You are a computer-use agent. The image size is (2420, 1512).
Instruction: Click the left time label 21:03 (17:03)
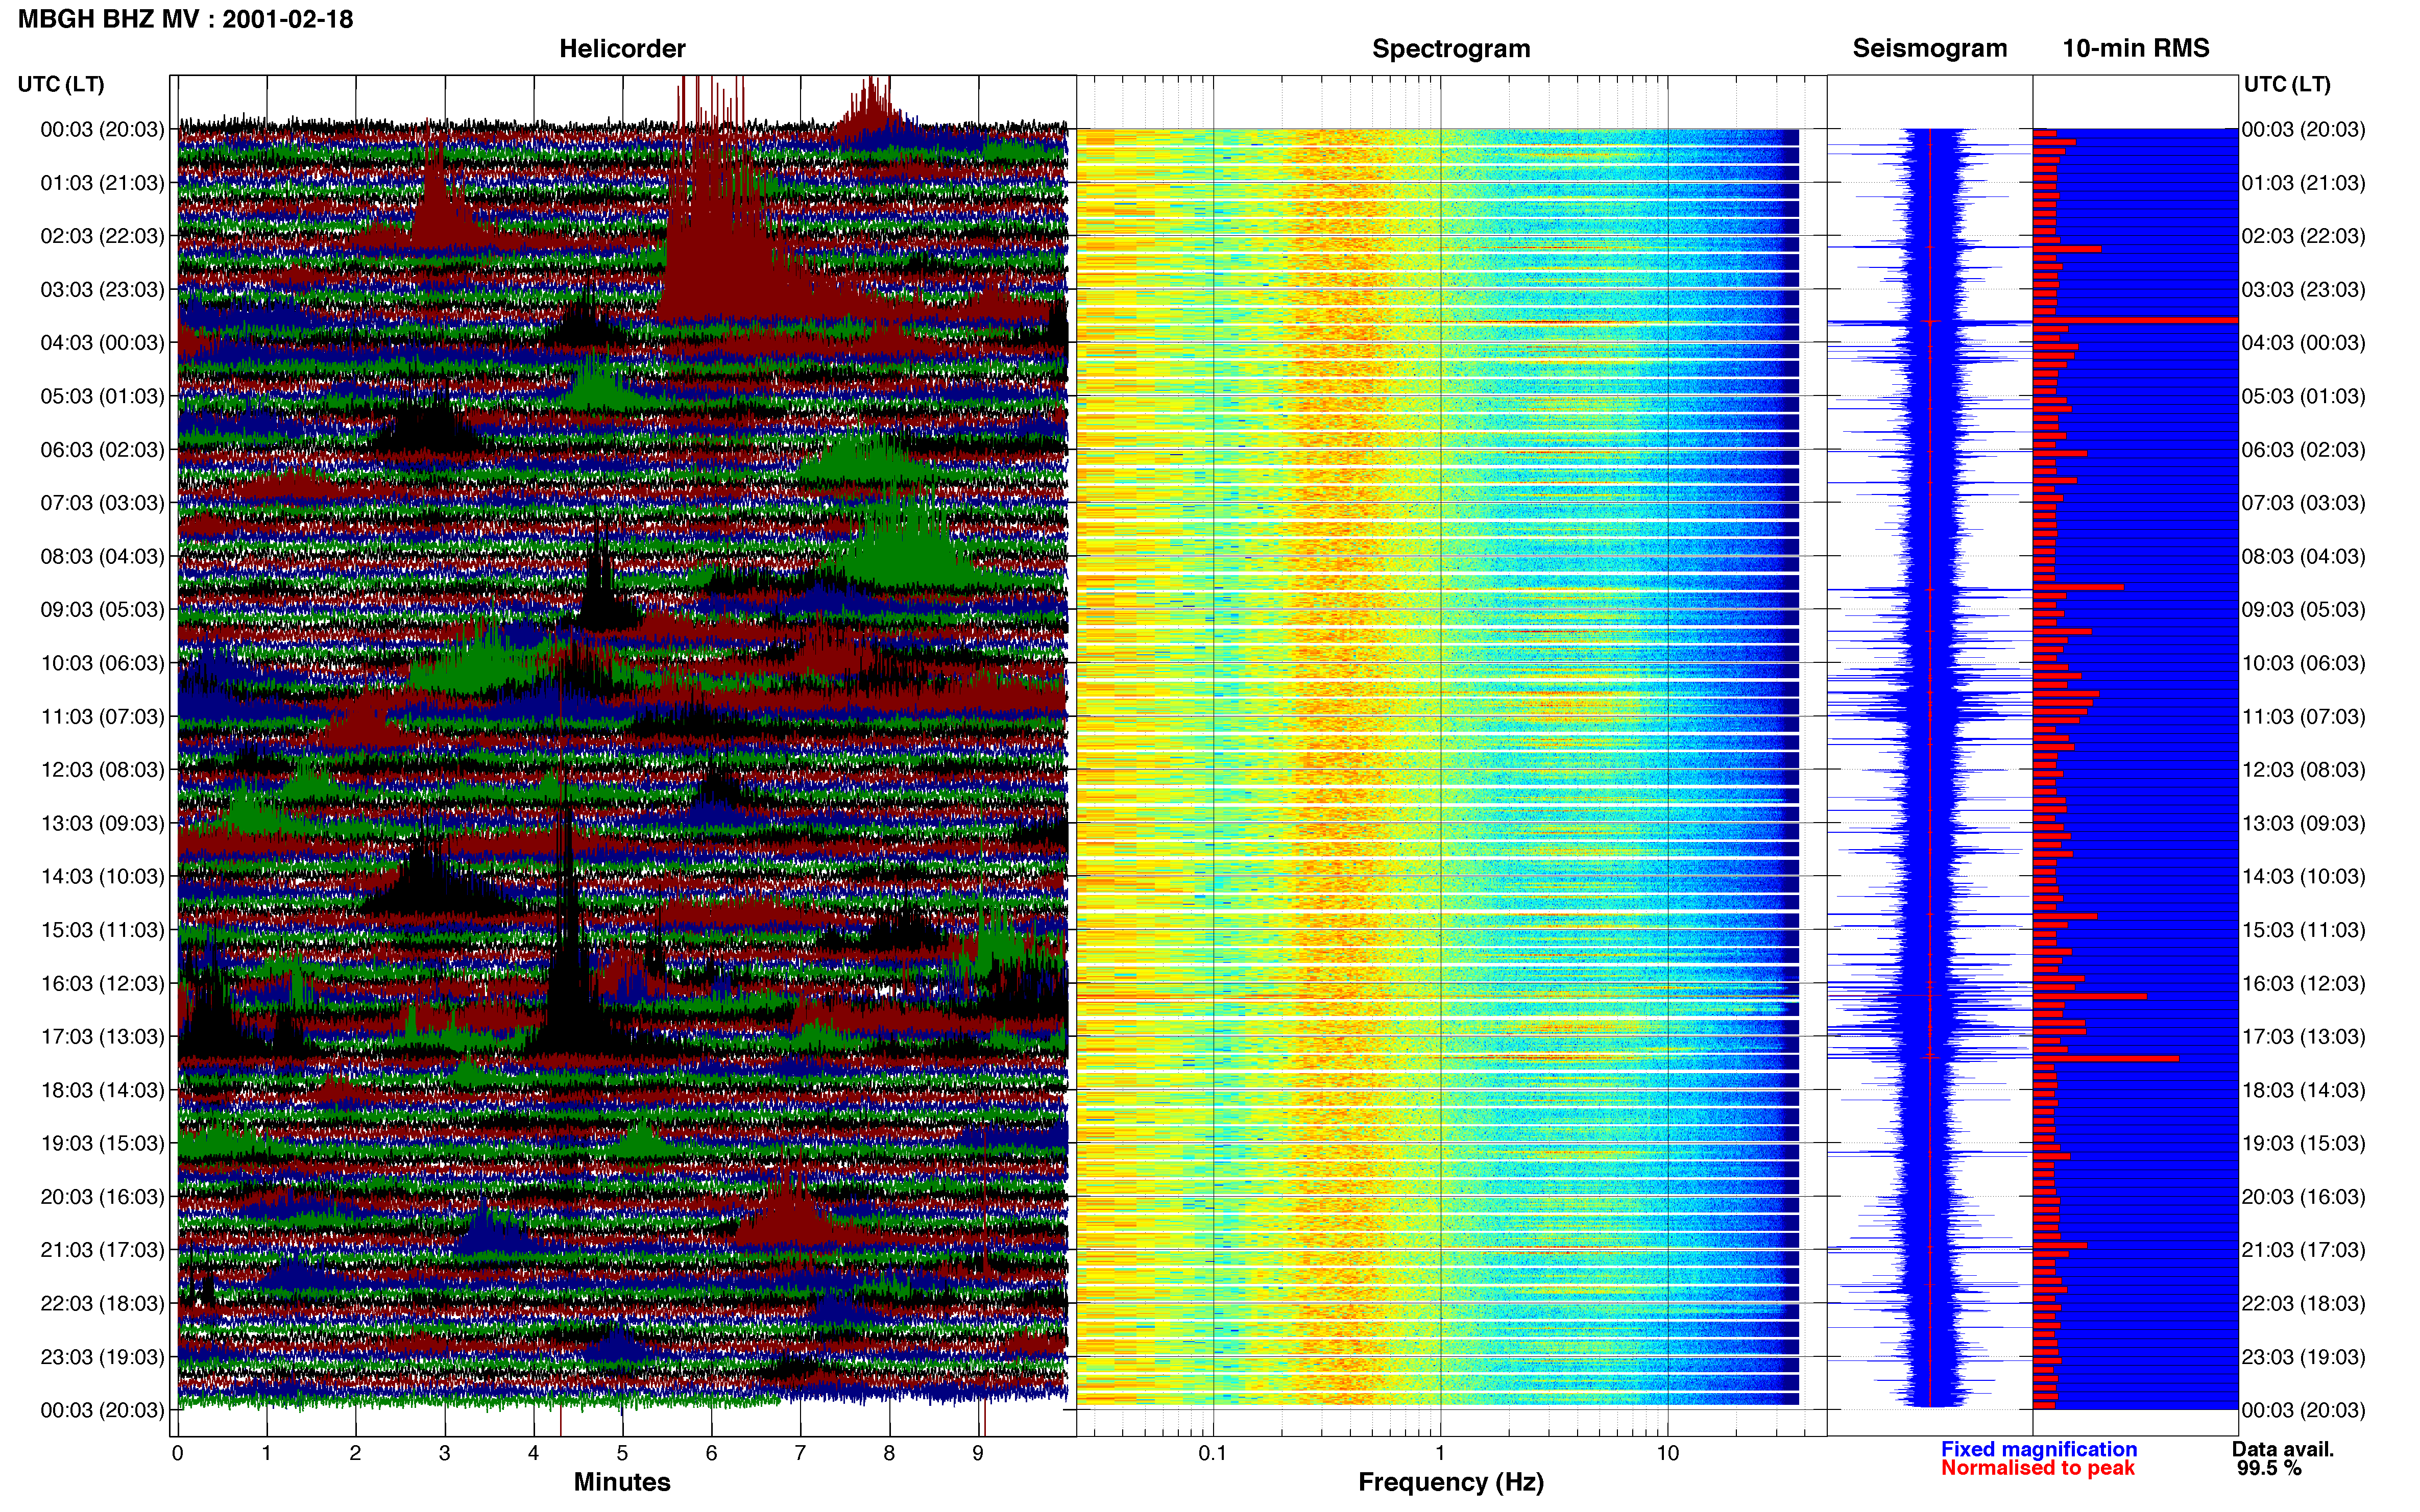pyautogui.click(x=102, y=1250)
